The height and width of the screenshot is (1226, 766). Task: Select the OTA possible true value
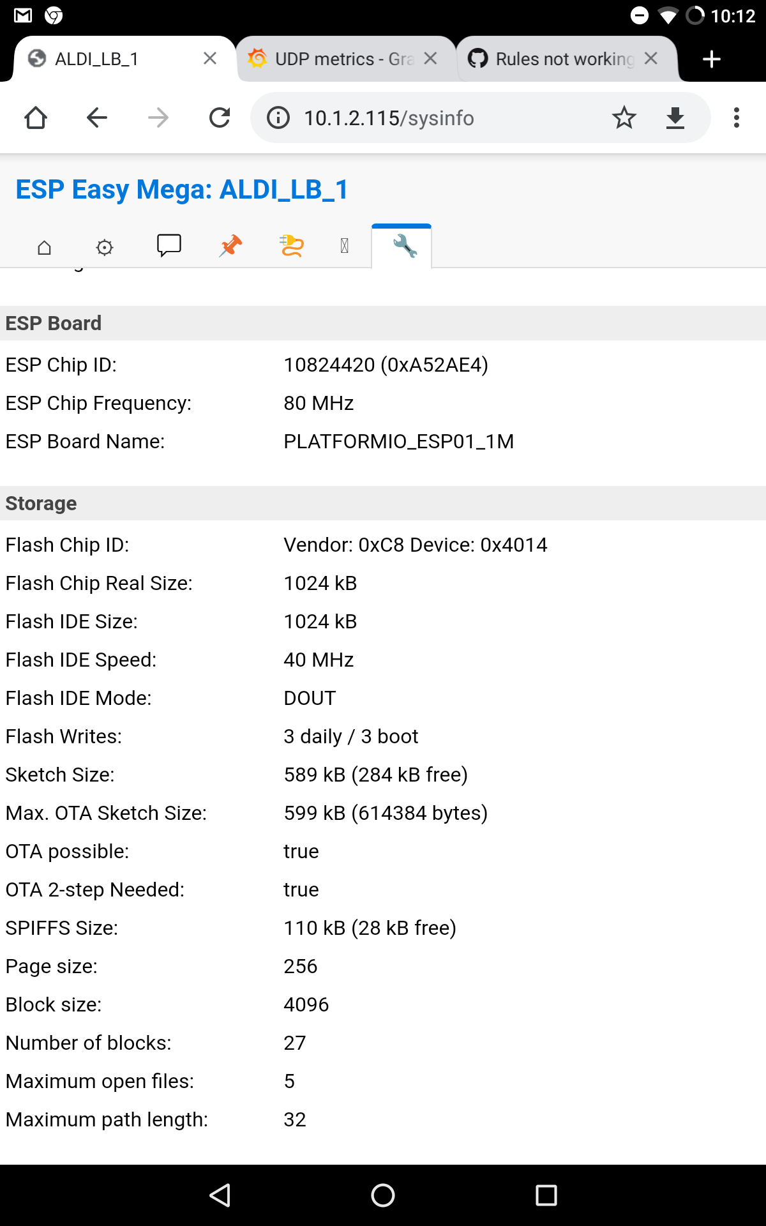pyautogui.click(x=301, y=851)
